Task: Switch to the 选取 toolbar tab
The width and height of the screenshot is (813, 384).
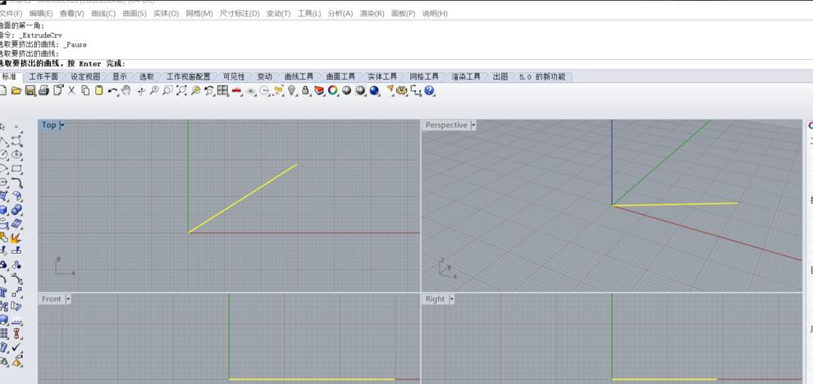Action: point(147,77)
